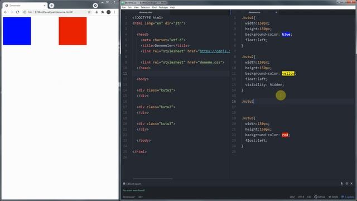This screenshot has width=357, height=201.
Task: Close the deneme.css tab
Action: pyautogui.click(x=276, y=12)
